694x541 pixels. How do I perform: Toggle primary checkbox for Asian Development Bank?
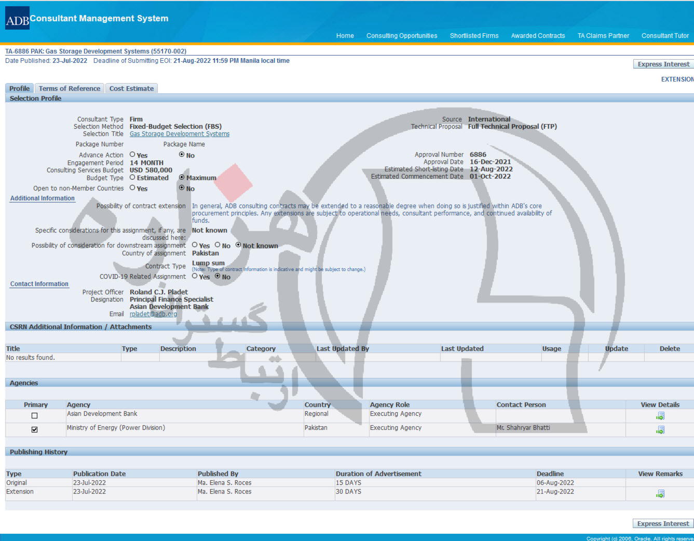click(35, 416)
